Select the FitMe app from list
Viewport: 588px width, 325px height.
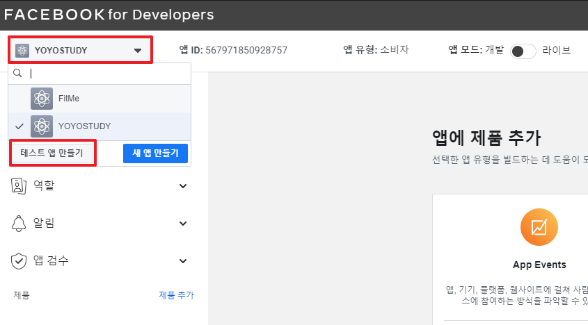point(100,99)
